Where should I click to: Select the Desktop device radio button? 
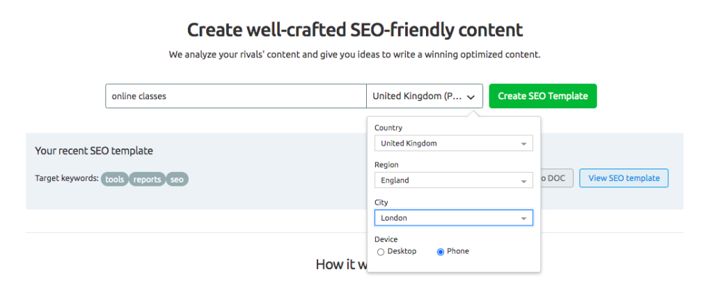(x=381, y=252)
